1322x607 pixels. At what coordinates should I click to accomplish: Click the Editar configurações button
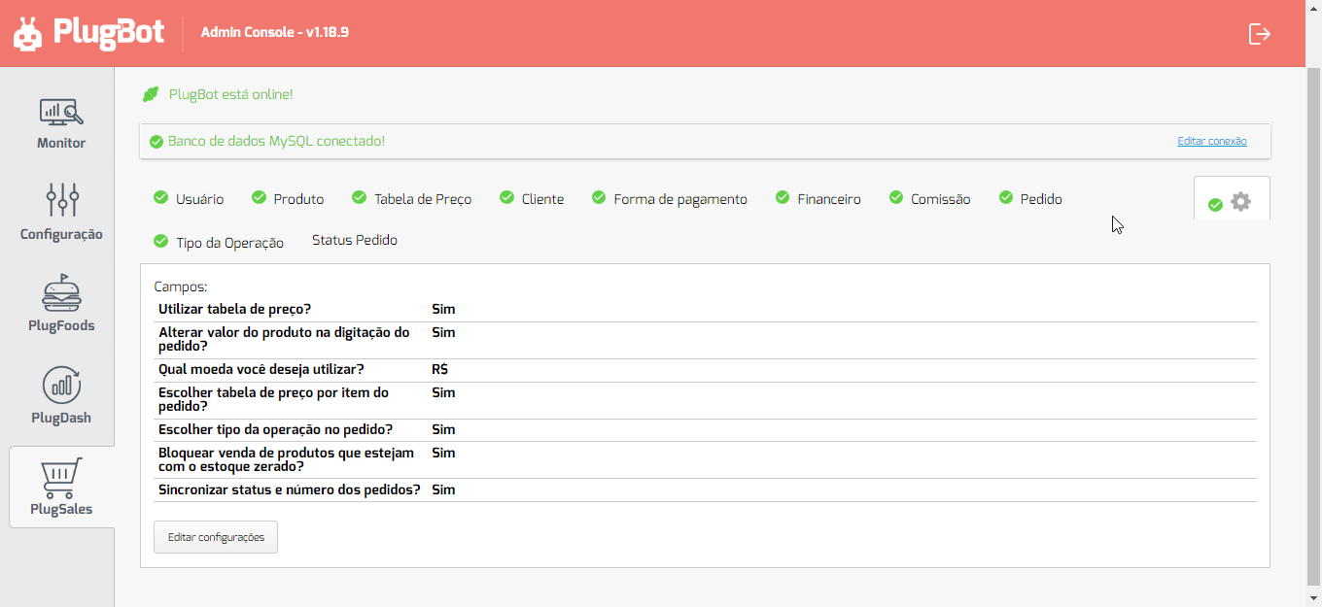tap(216, 537)
